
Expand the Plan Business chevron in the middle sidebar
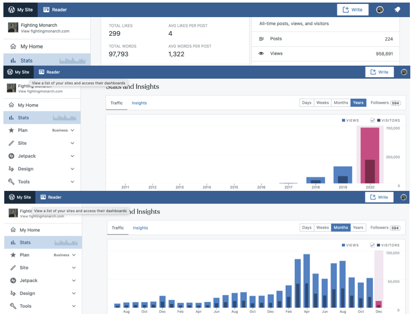tap(72, 130)
